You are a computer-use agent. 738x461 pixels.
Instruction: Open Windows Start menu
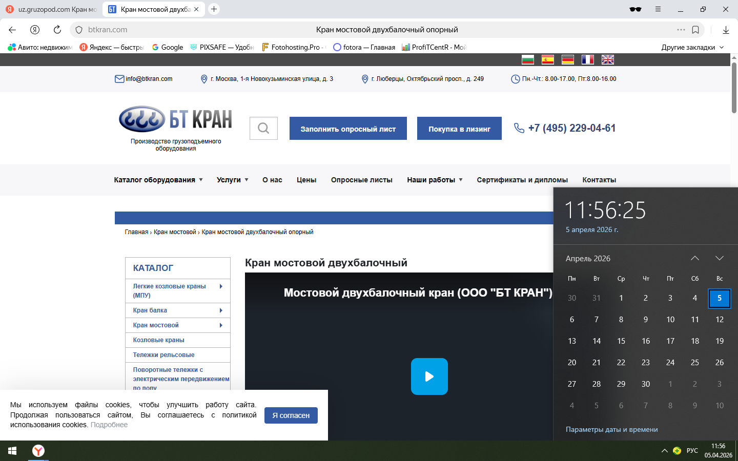tap(12, 451)
